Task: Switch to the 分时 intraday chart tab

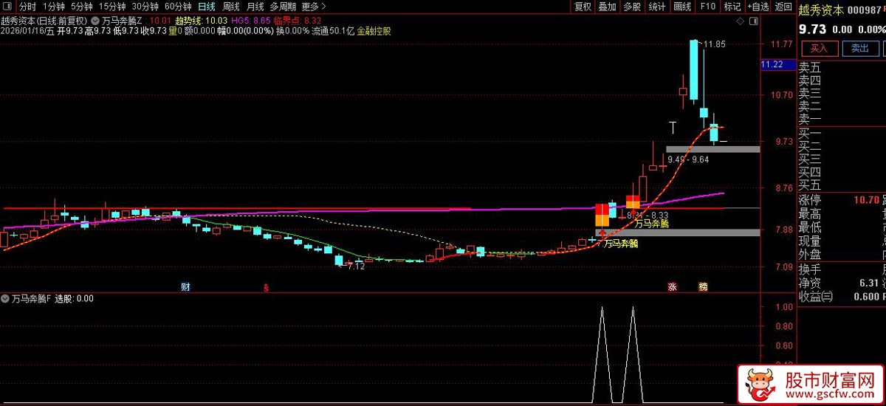Action: coord(27,7)
